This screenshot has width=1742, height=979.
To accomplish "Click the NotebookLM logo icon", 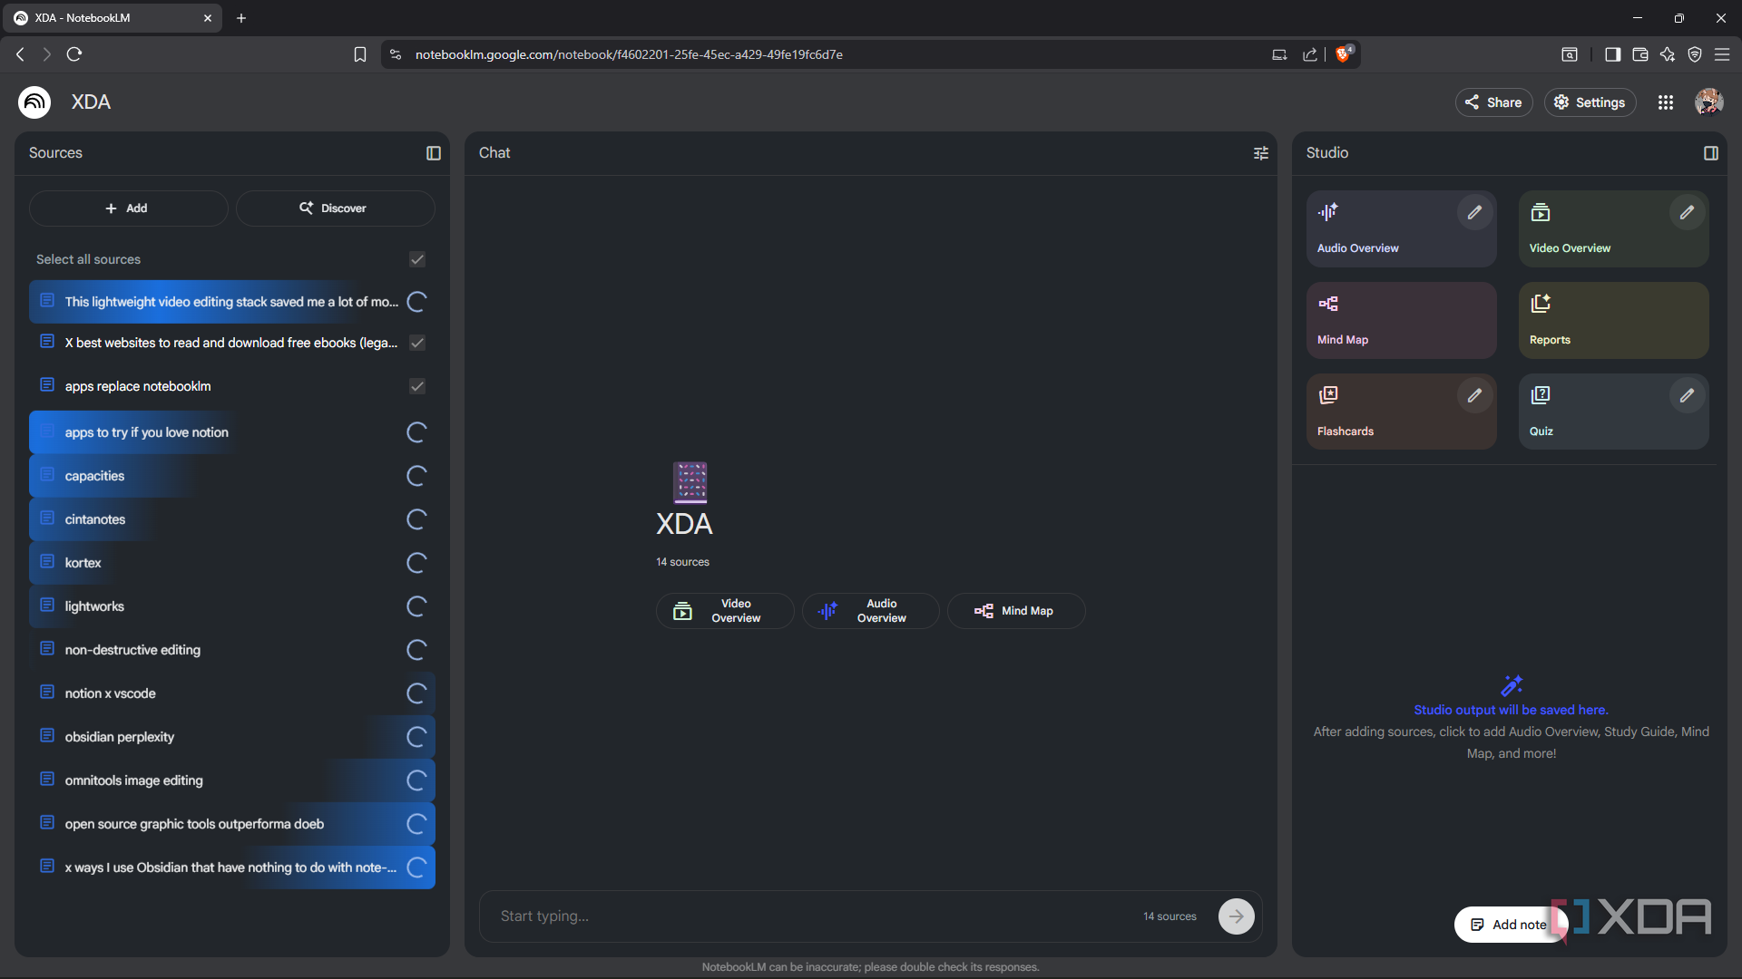I will pos(34,102).
